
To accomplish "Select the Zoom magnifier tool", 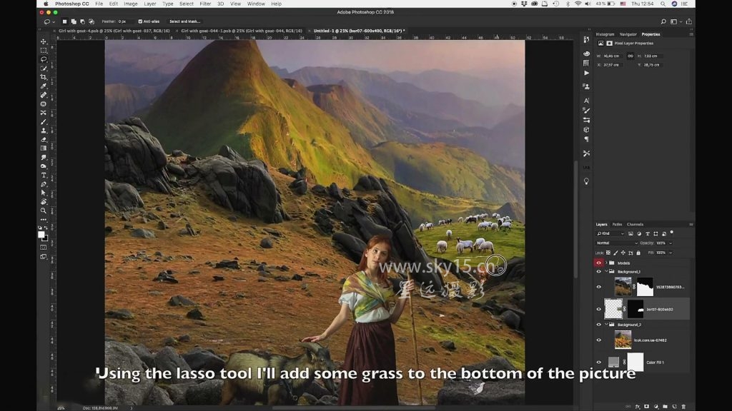I will (x=44, y=210).
